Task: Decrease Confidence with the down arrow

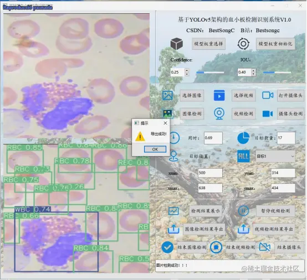Action: pos(187,74)
